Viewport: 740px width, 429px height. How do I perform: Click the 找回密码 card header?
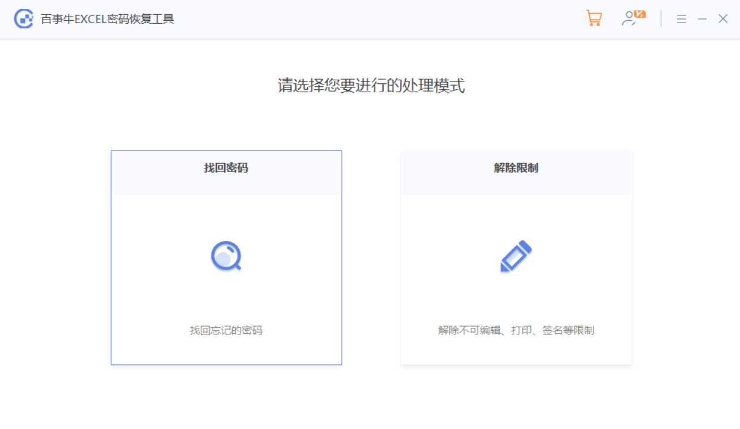pos(227,168)
